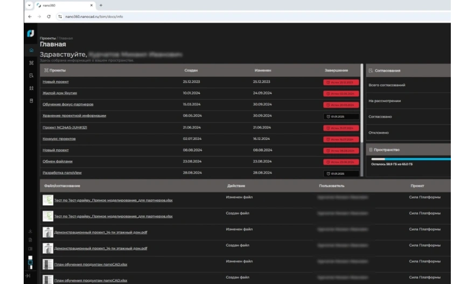This screenshot has height=284, width=474.
Task: Open a new browser tab
Action: pyautogui.click(x=101, y=5)
